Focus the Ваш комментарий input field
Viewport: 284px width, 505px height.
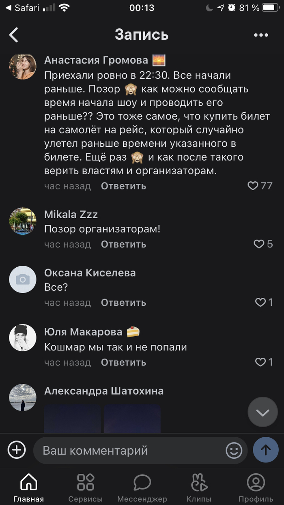pyautogui.click(x=130, y=450)
